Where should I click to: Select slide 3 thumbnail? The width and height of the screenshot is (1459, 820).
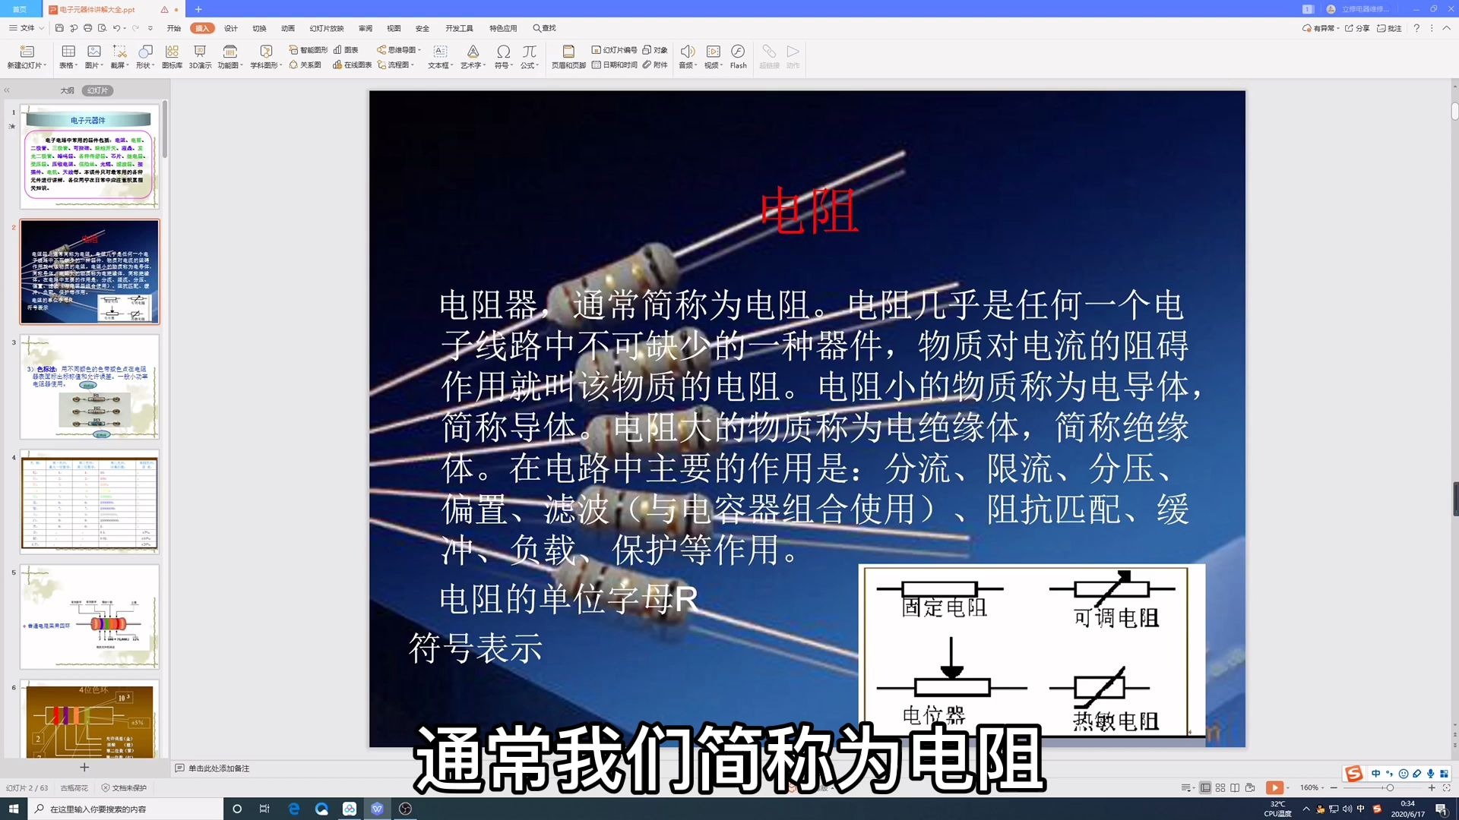pyautogui.click(x=90, y=387)
